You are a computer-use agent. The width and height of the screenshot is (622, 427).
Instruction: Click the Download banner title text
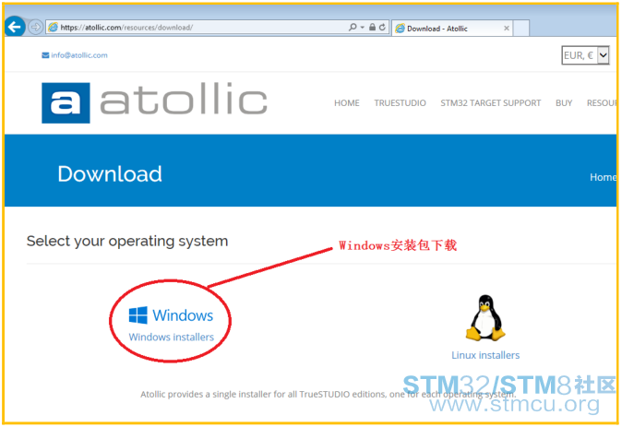110,174
